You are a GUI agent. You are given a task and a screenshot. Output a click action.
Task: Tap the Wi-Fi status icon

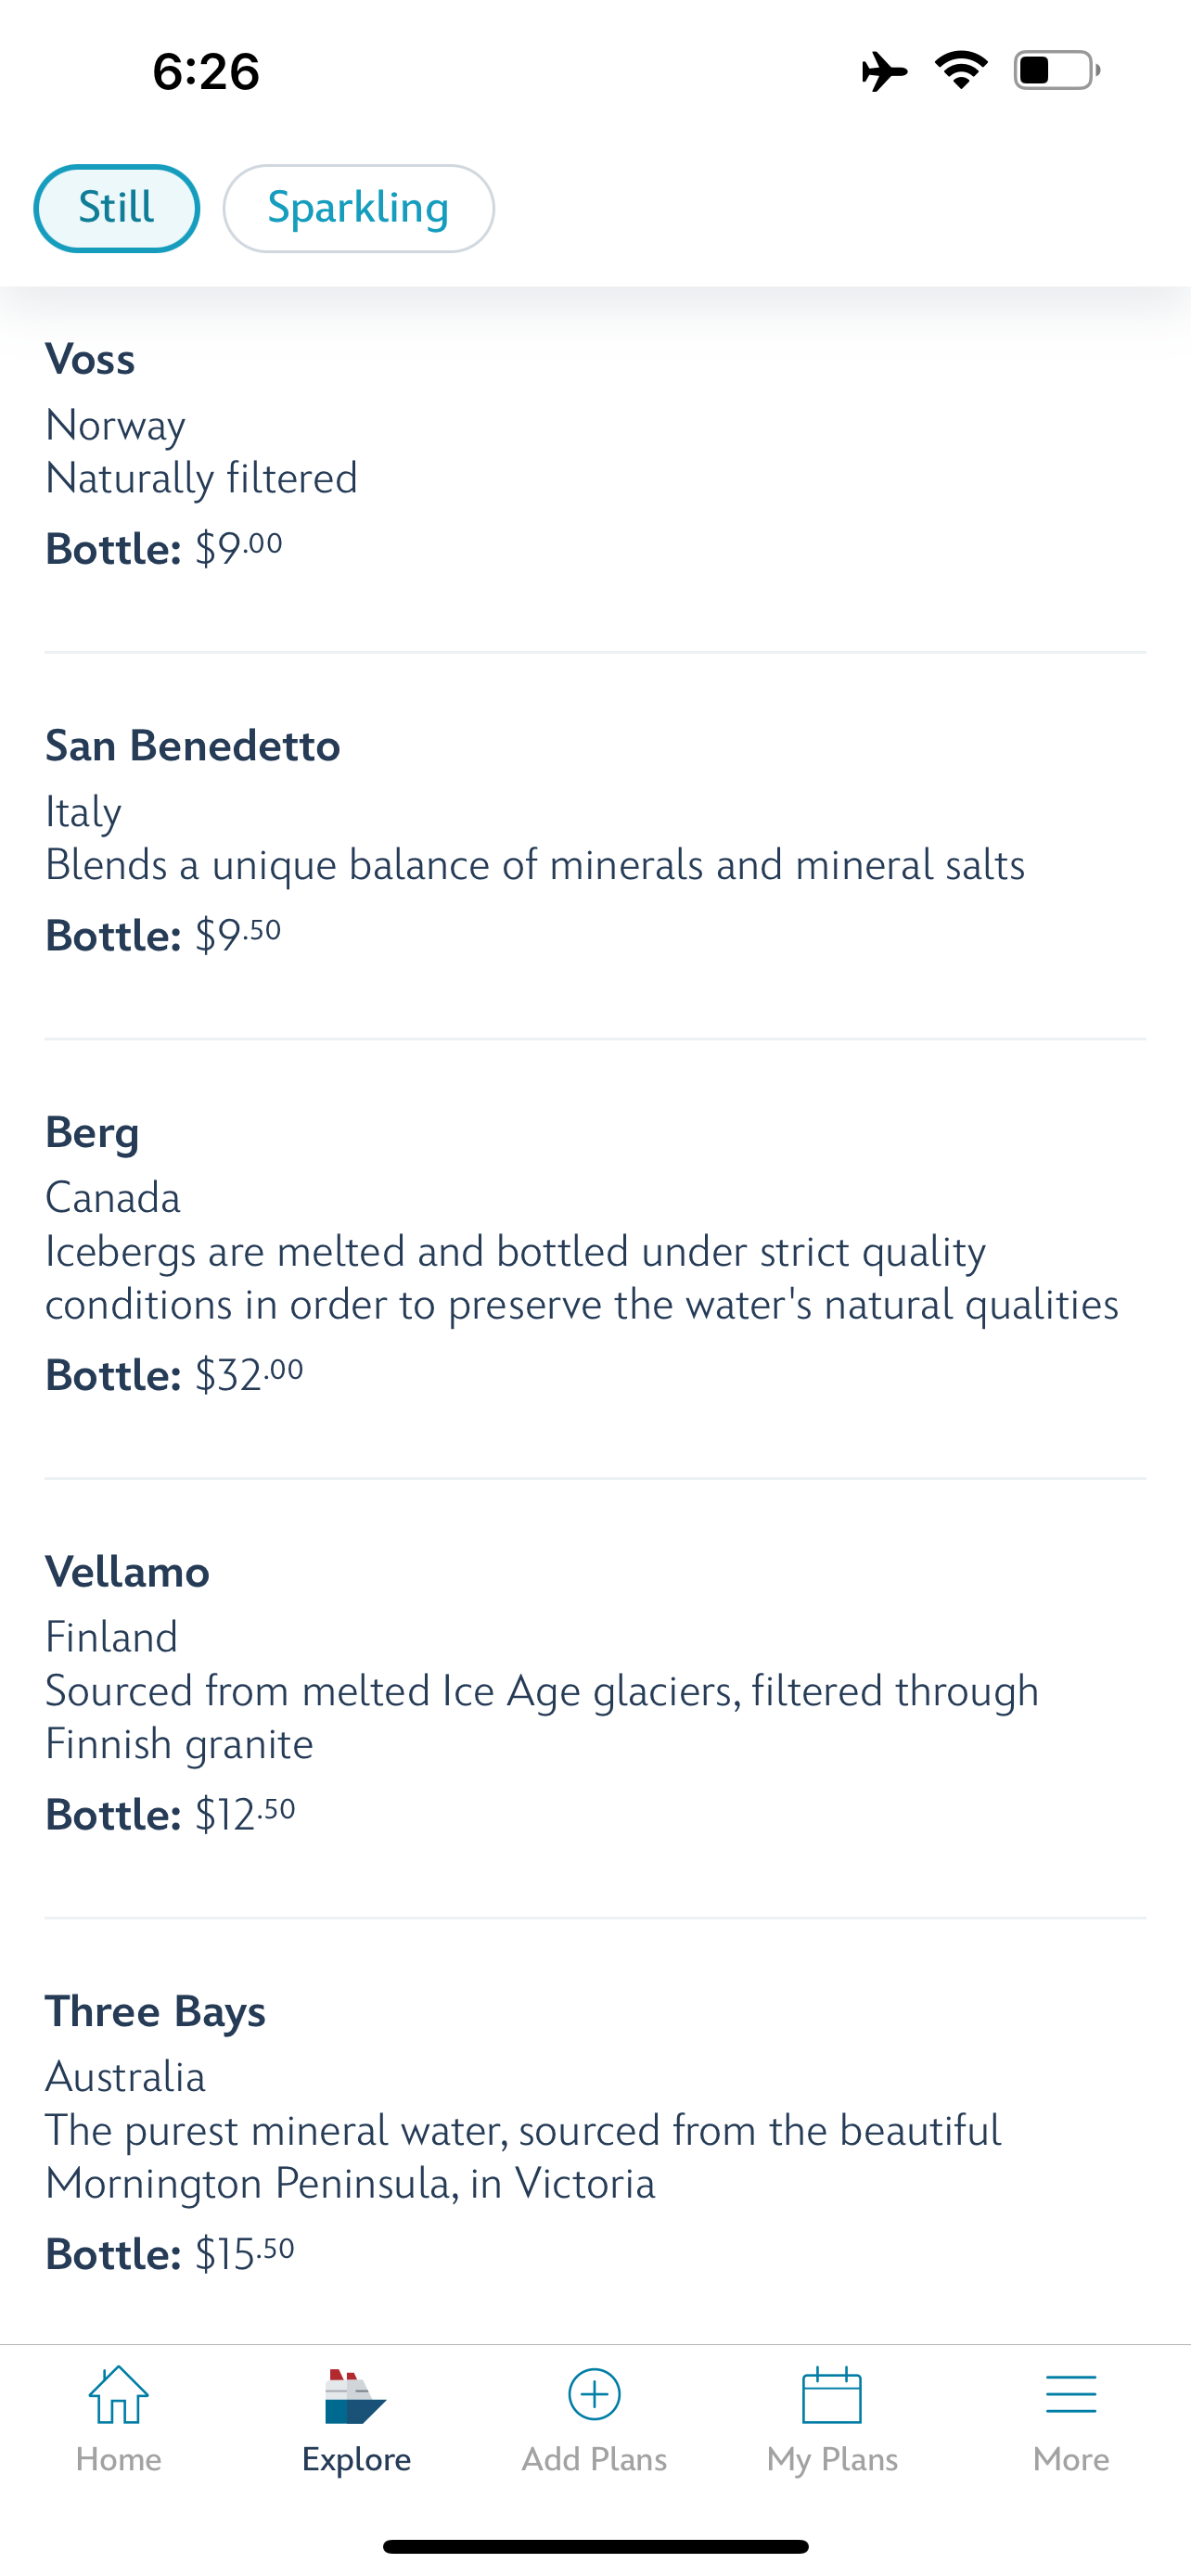961,70
